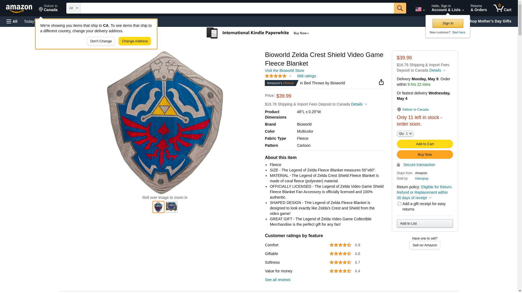Select the second product image thumbnail
The height and width of the screenshot is (293, 522).
pyautogui.click(x=172, y=207)
